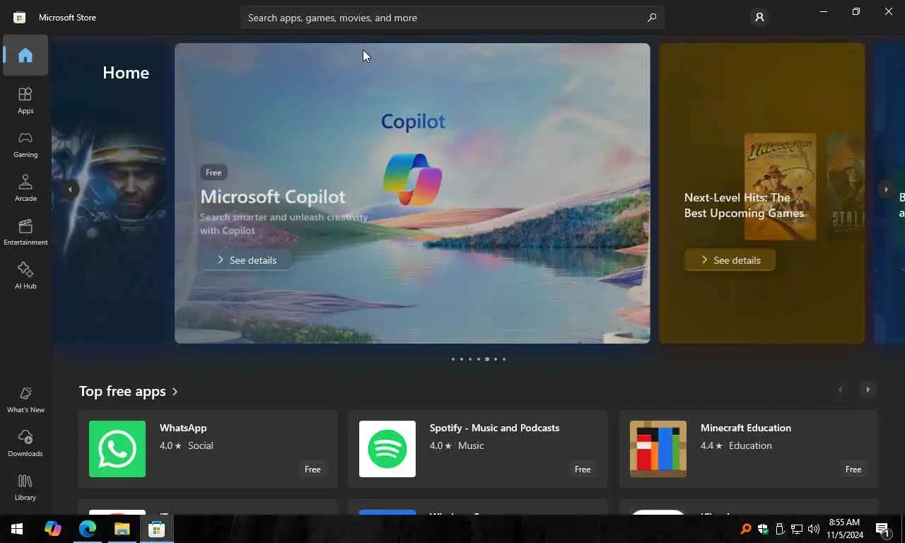The image size is (905, 543).
Task: Click the network icon in system tray
Action: click(x=796, y=529)
